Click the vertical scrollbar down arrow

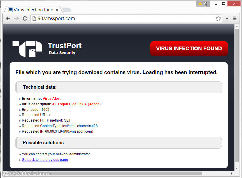point(237,168)
